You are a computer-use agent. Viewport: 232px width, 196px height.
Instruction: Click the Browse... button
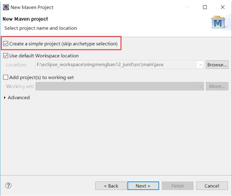tap(217, 65)
